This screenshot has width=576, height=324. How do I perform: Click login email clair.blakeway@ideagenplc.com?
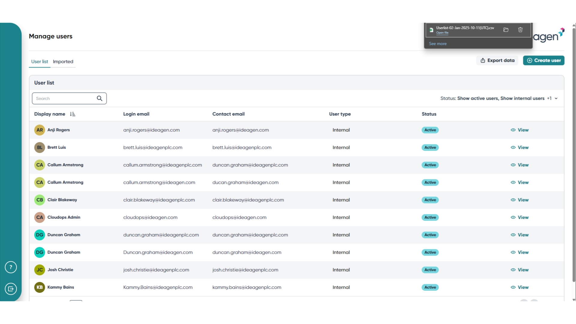coord(159,200)
